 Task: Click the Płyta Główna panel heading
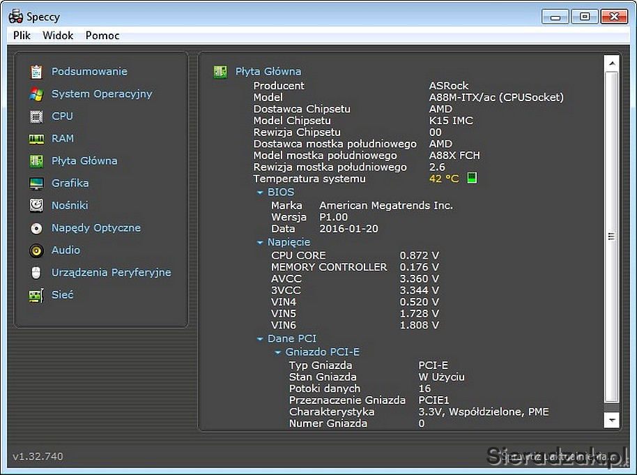click(x=268, y=72)
